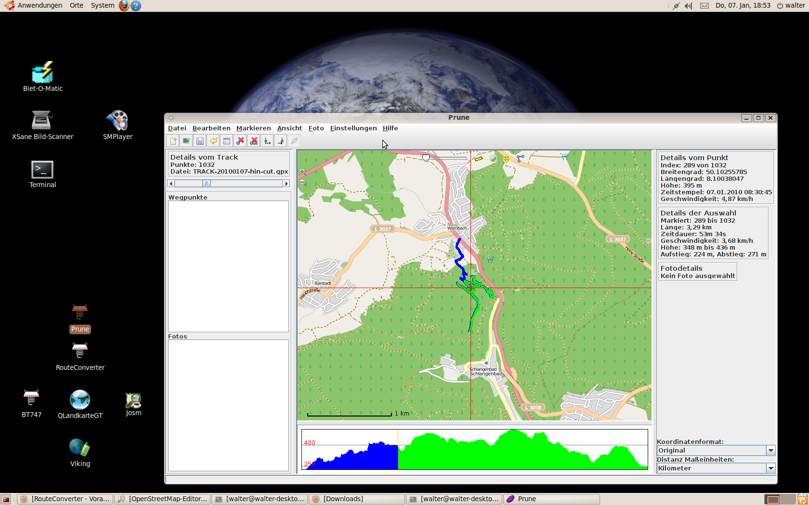Open the Anwendungen system menu
This screenshot has width=809, height=505.
39,5
